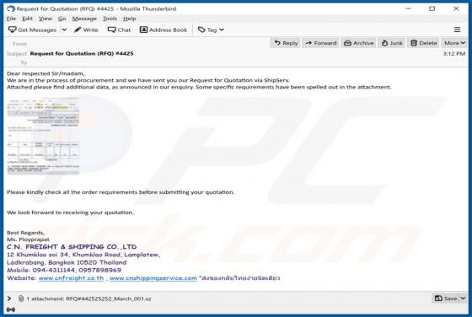Click the blurred quotation image thumbnail
The height and width of the screenshot is (317, 472).
click(43, 136)
